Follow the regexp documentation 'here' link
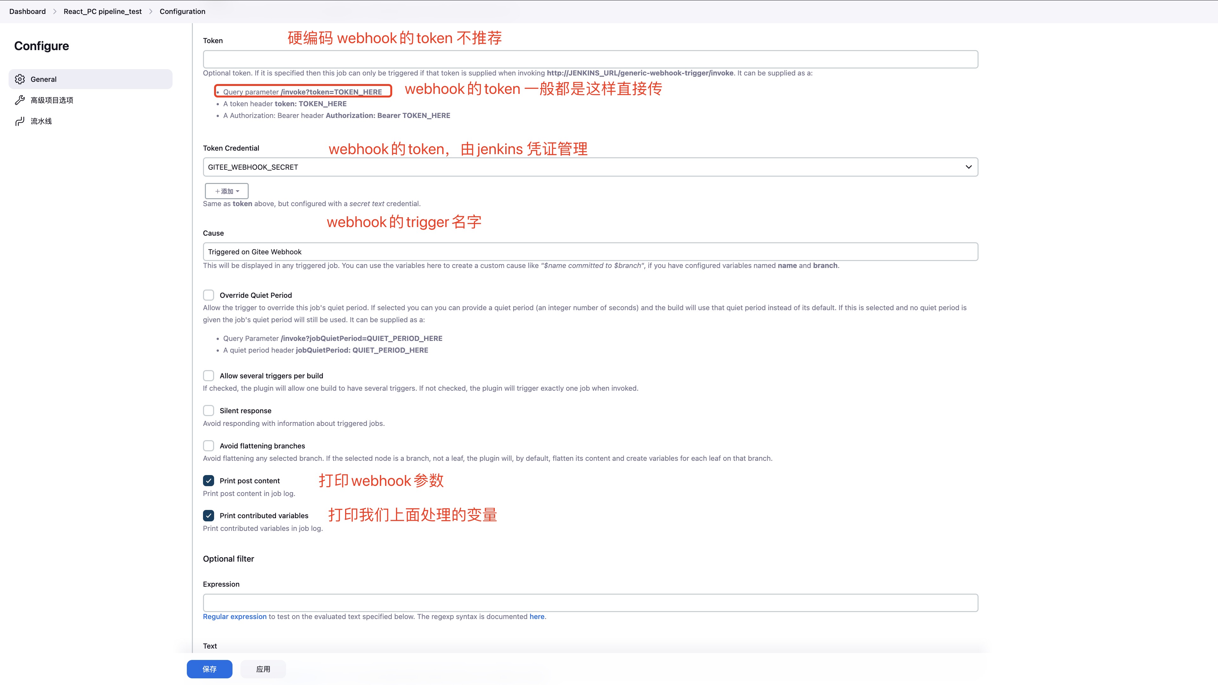Image resolution: width=1218 pixels, height=685 pixels. [537, 616]
